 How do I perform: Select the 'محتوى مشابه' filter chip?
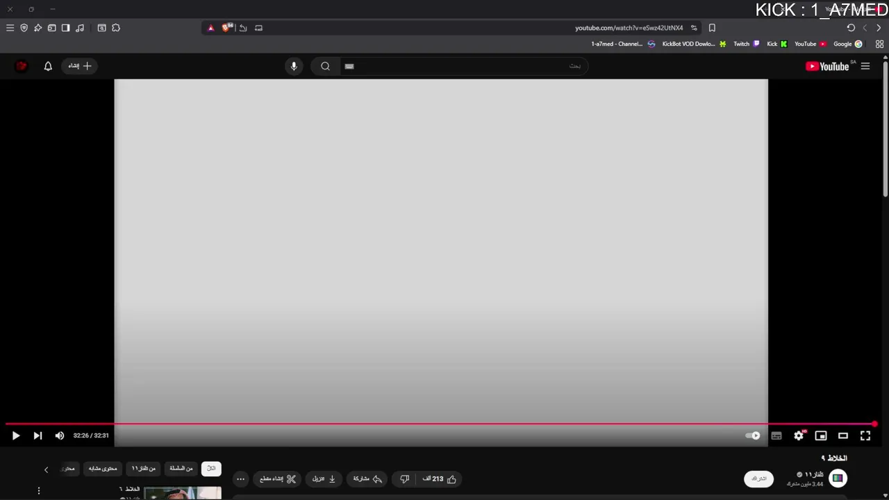pyautogui.click(x=103, y=468)
